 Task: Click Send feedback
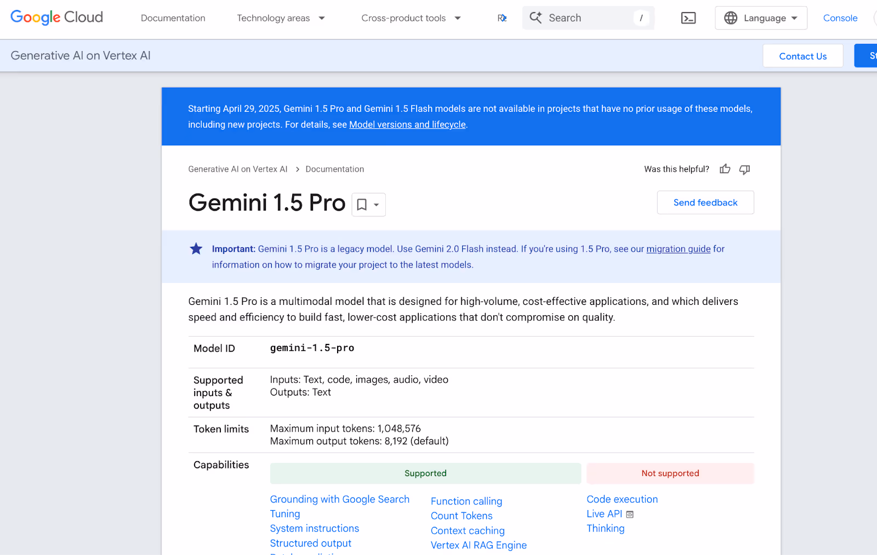705,202
